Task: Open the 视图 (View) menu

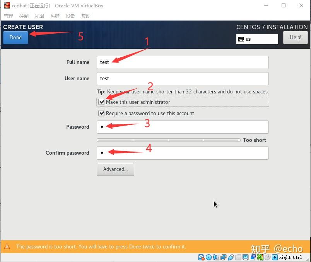Action: 39,16
